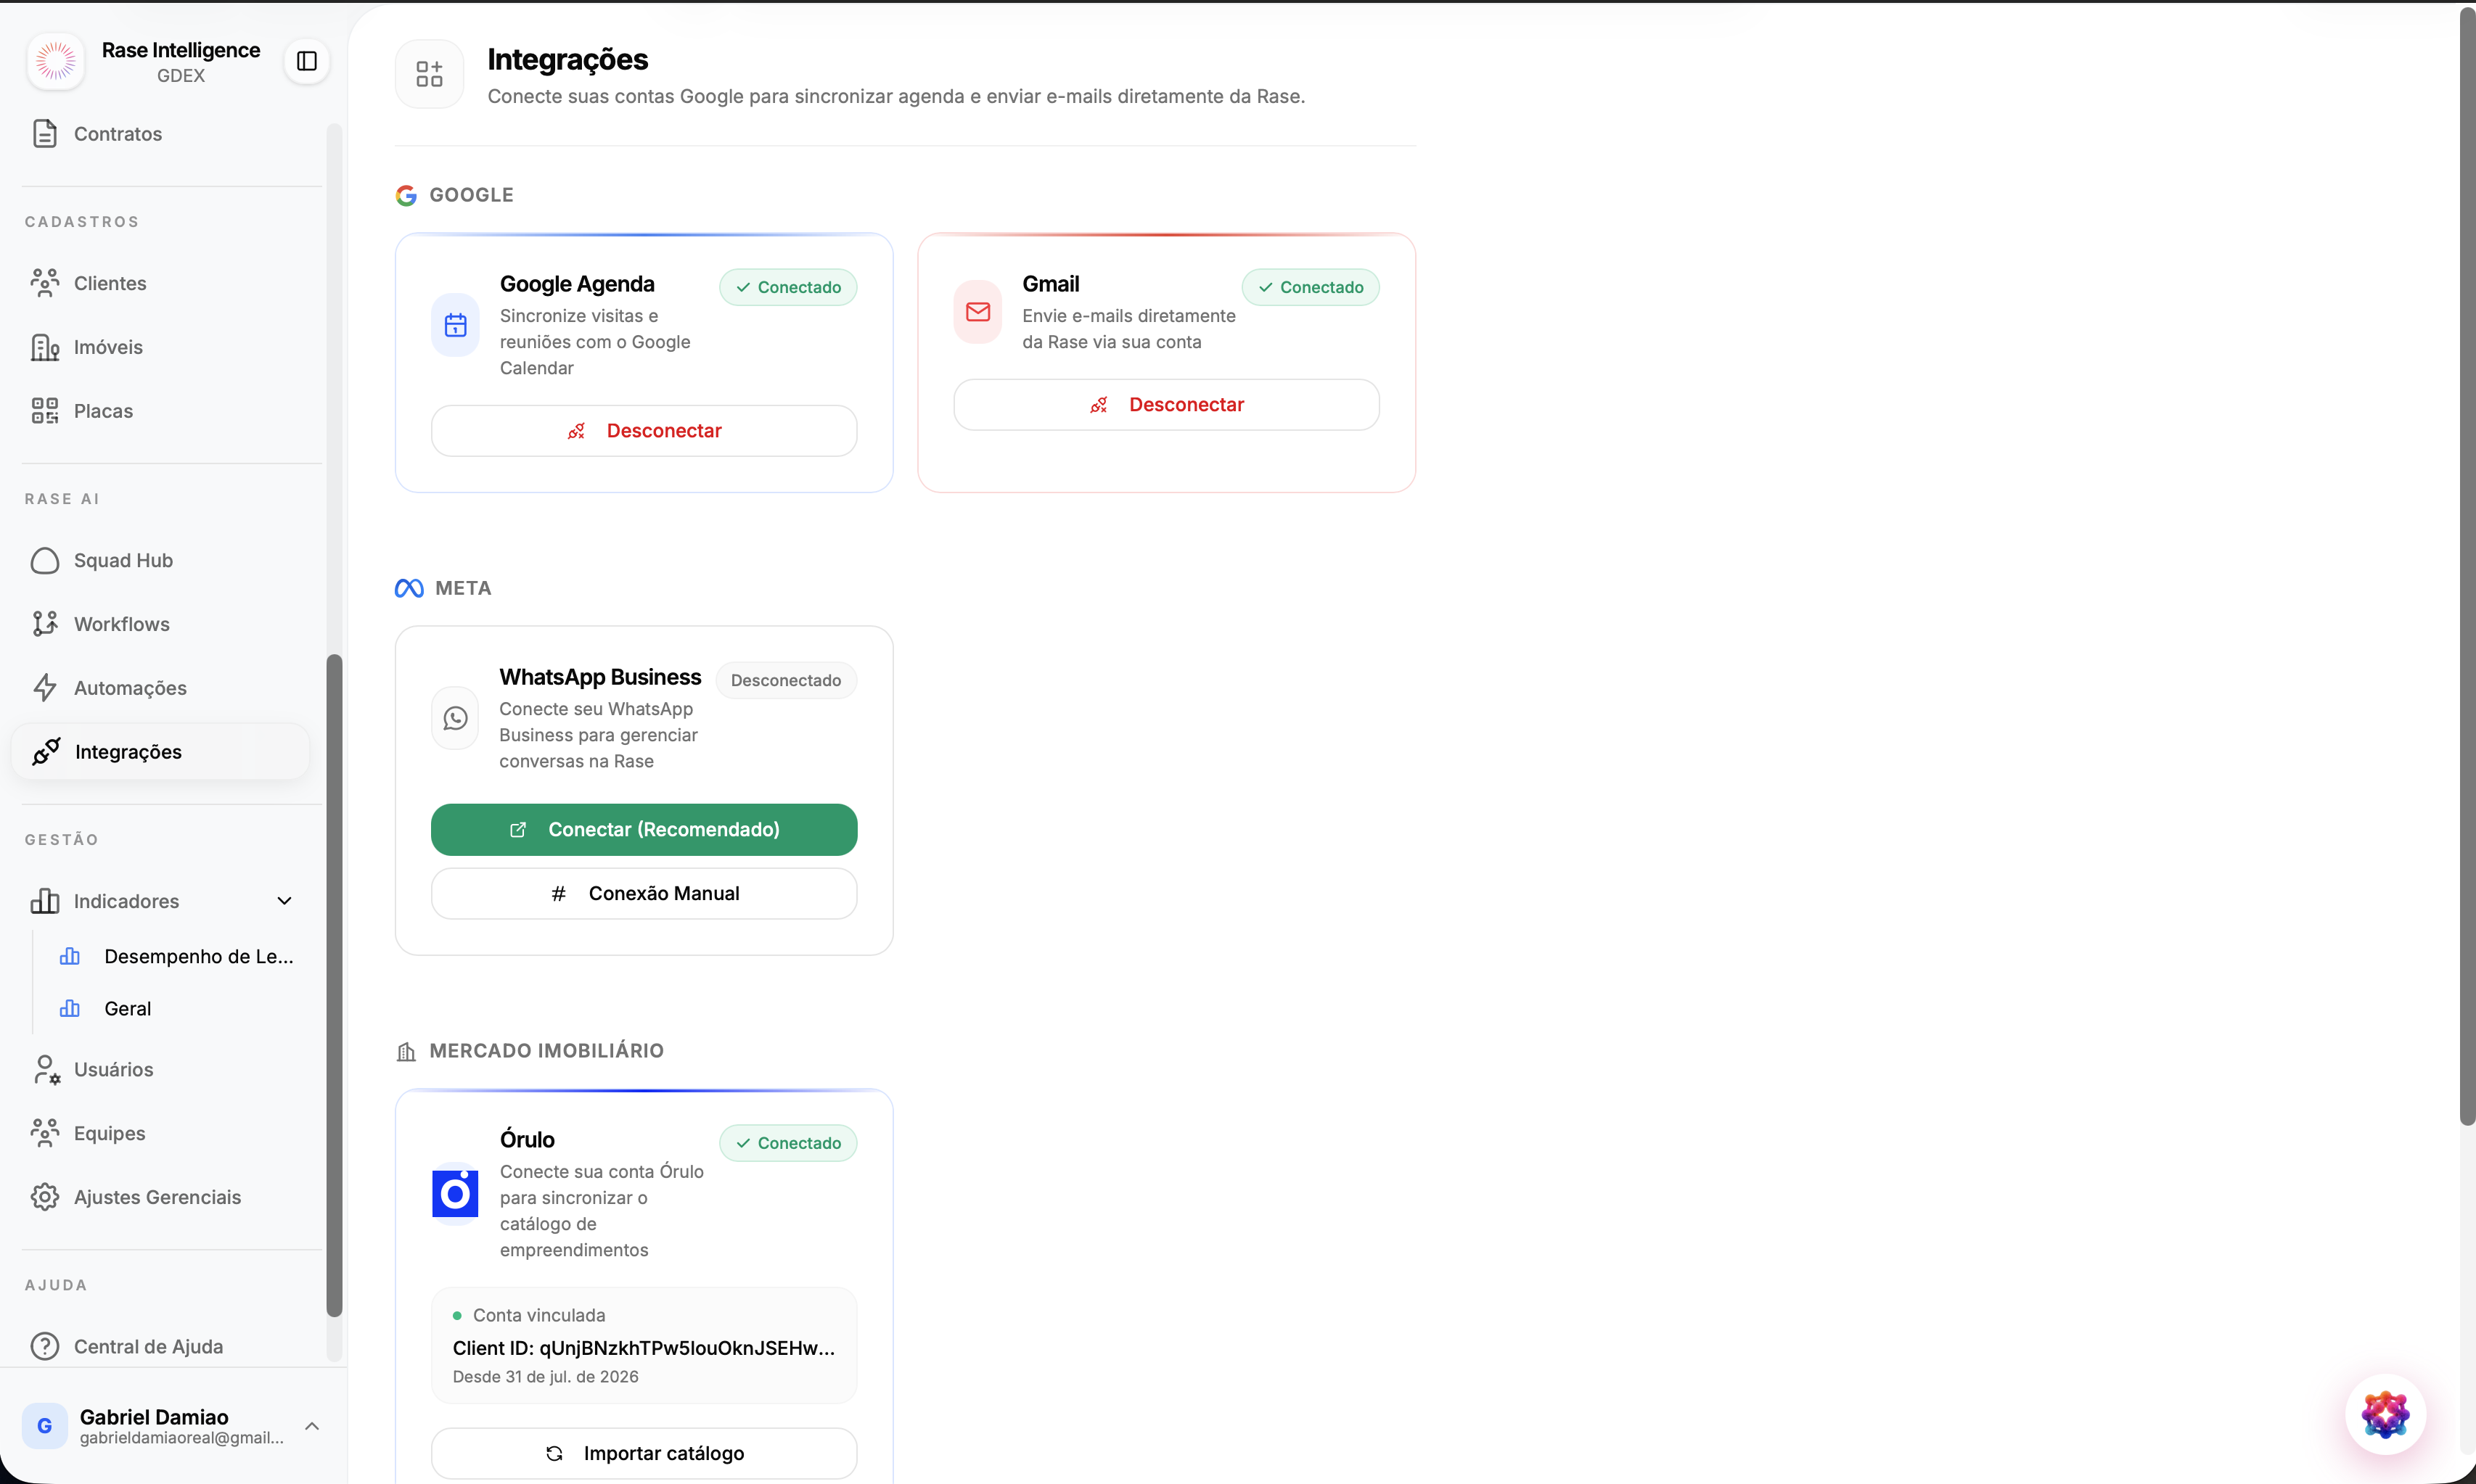Click the Integrações page header grid-plus icon
Image resolution: width=2476 pixels, height=1484 pixels.
[429, 74]
